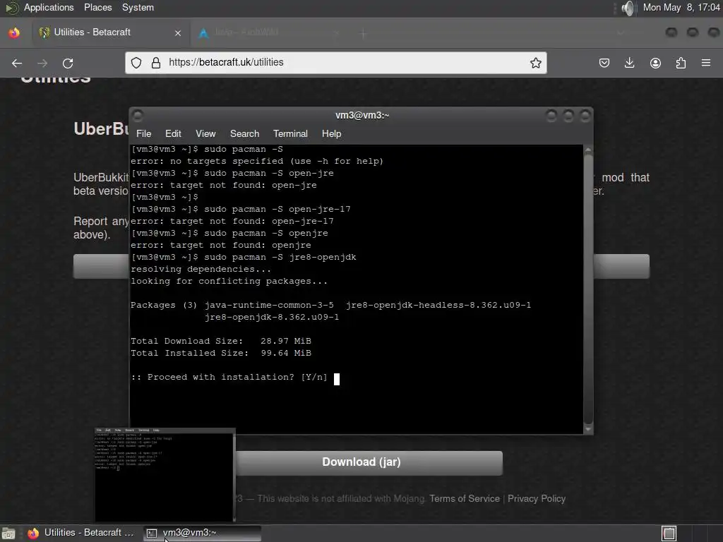
Task: Open the Applications menu
Action: (x=49, y=7)
